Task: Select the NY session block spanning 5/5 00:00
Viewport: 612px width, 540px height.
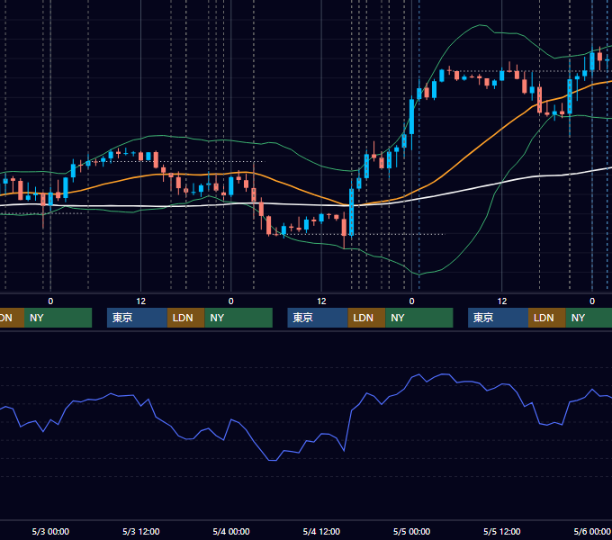Action: tap(419, 318)
